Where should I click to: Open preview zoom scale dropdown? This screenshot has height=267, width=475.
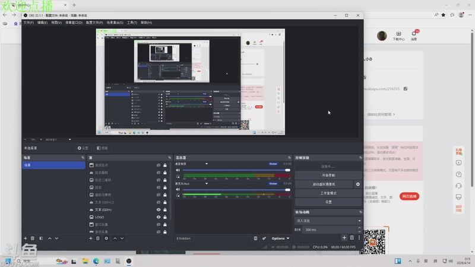click(69, 139)
